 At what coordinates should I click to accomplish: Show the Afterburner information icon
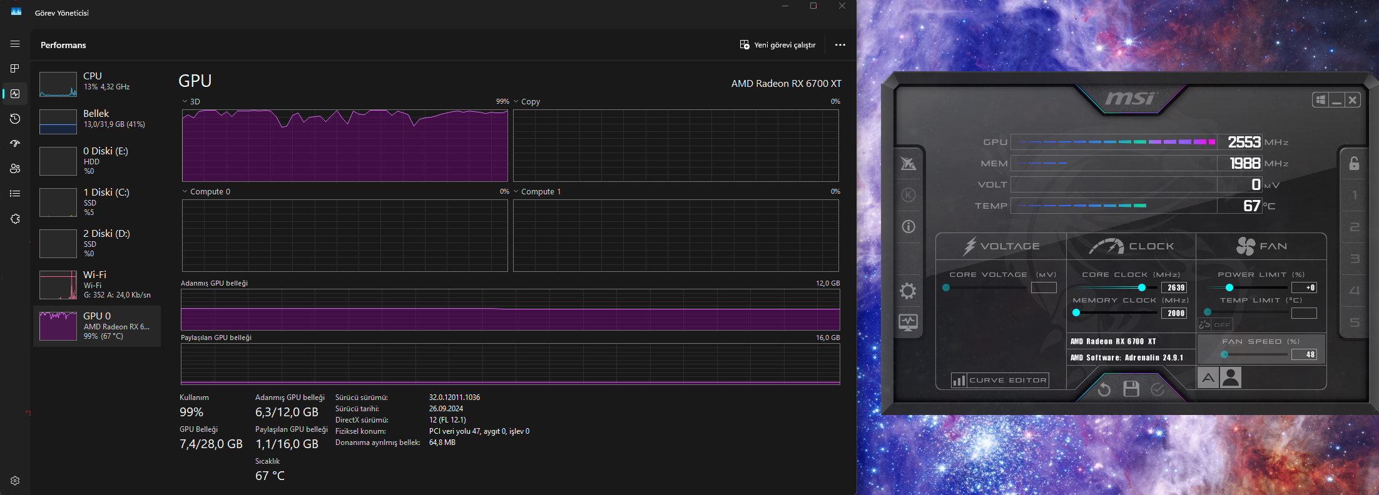point(908,226)
